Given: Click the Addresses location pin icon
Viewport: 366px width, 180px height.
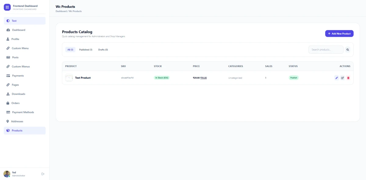Looking at the screenshot, I should click(8, 121).
